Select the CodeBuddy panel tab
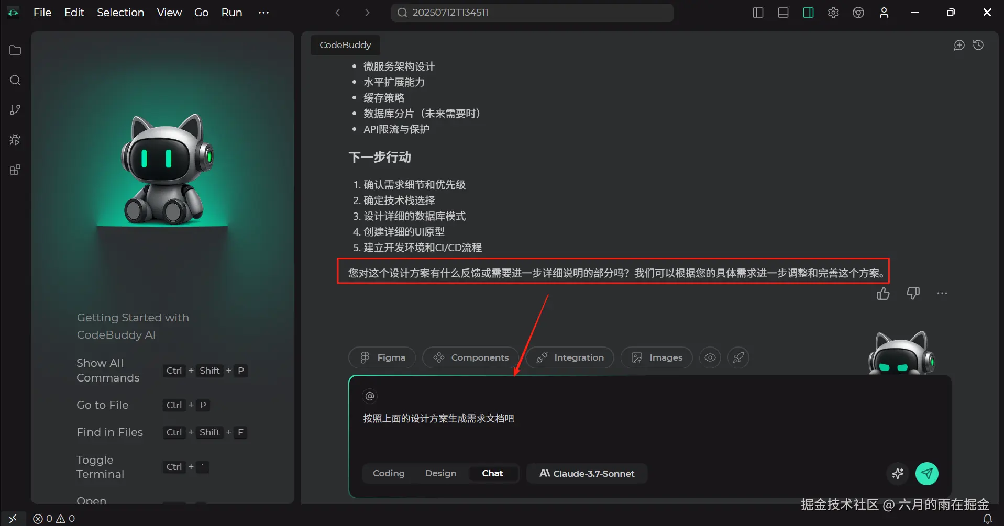Viewport: 1004px width, 526px height. [345, 45]
